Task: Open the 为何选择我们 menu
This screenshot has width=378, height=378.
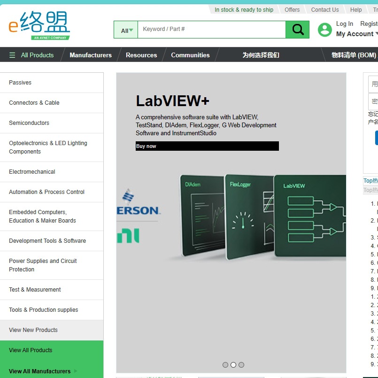Action: [261, 55]
